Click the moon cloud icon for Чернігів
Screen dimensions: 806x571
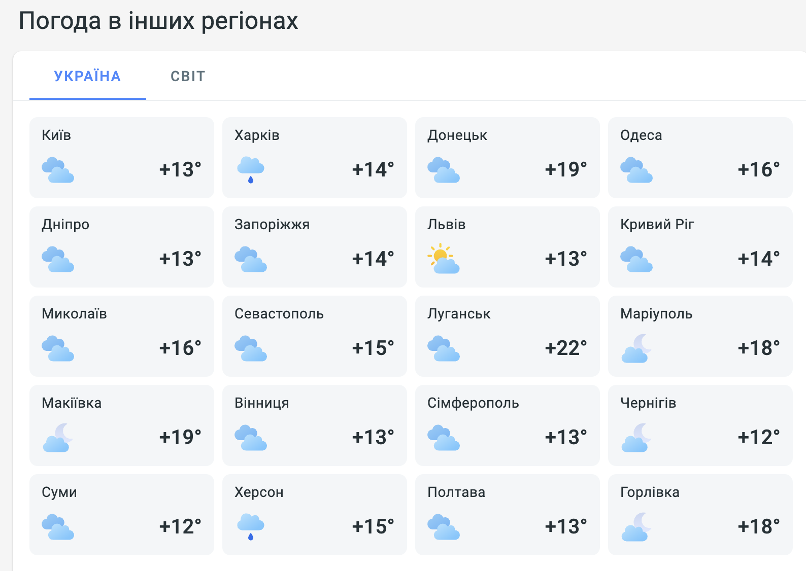[636, 437]
